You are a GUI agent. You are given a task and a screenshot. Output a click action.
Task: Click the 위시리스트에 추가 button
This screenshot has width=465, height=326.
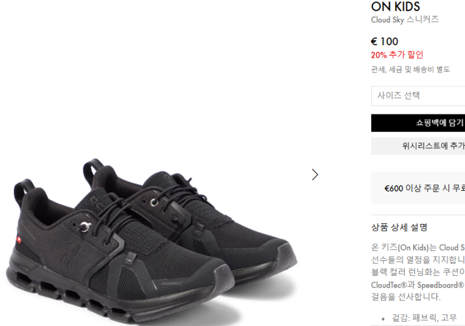[x=418, y=146]
